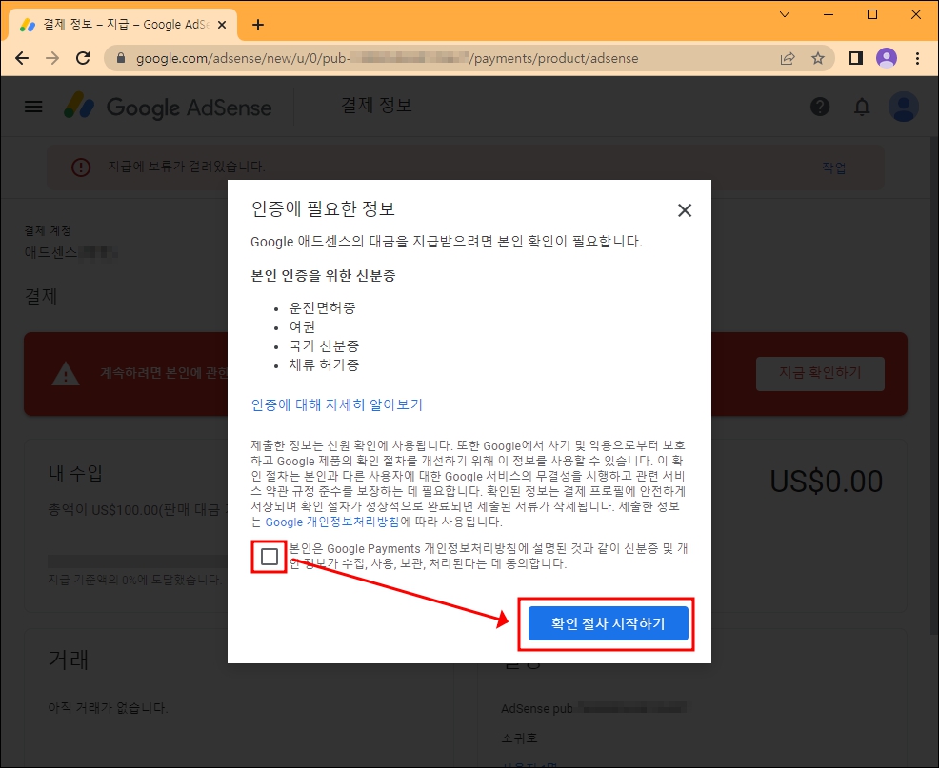Image resolution: width=939 pixels, height=768 pixels.
Task: Reload the page
Action: point(83,58)
